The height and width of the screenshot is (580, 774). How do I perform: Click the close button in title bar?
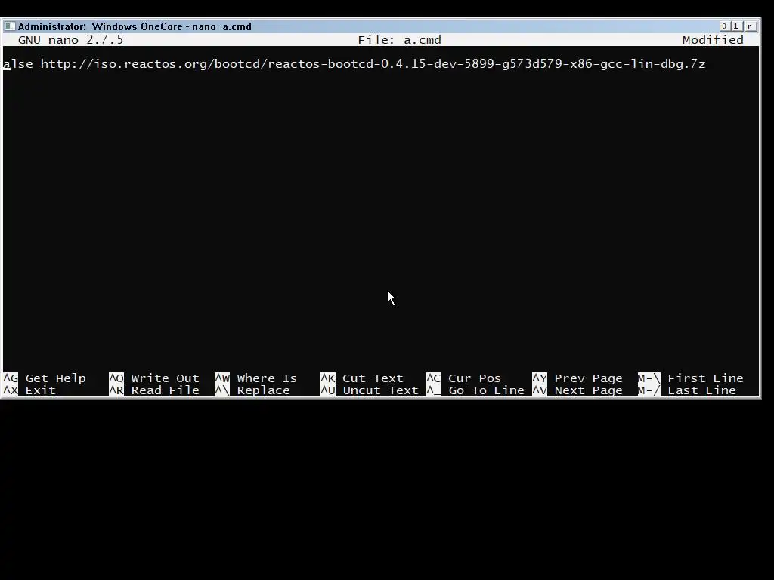point(751,26)
